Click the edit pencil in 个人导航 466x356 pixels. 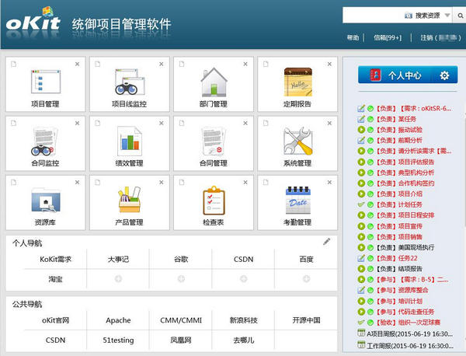pos(327,242)
